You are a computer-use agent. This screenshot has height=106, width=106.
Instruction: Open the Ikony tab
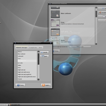pyautogui.click(x=41, y=48)
